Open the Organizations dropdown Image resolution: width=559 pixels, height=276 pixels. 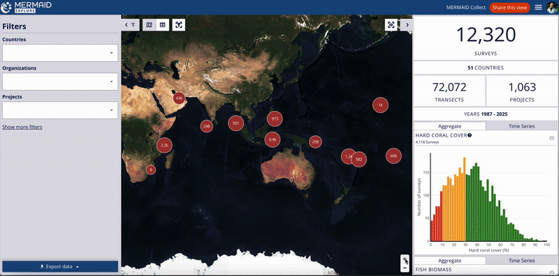click(60, 82)
